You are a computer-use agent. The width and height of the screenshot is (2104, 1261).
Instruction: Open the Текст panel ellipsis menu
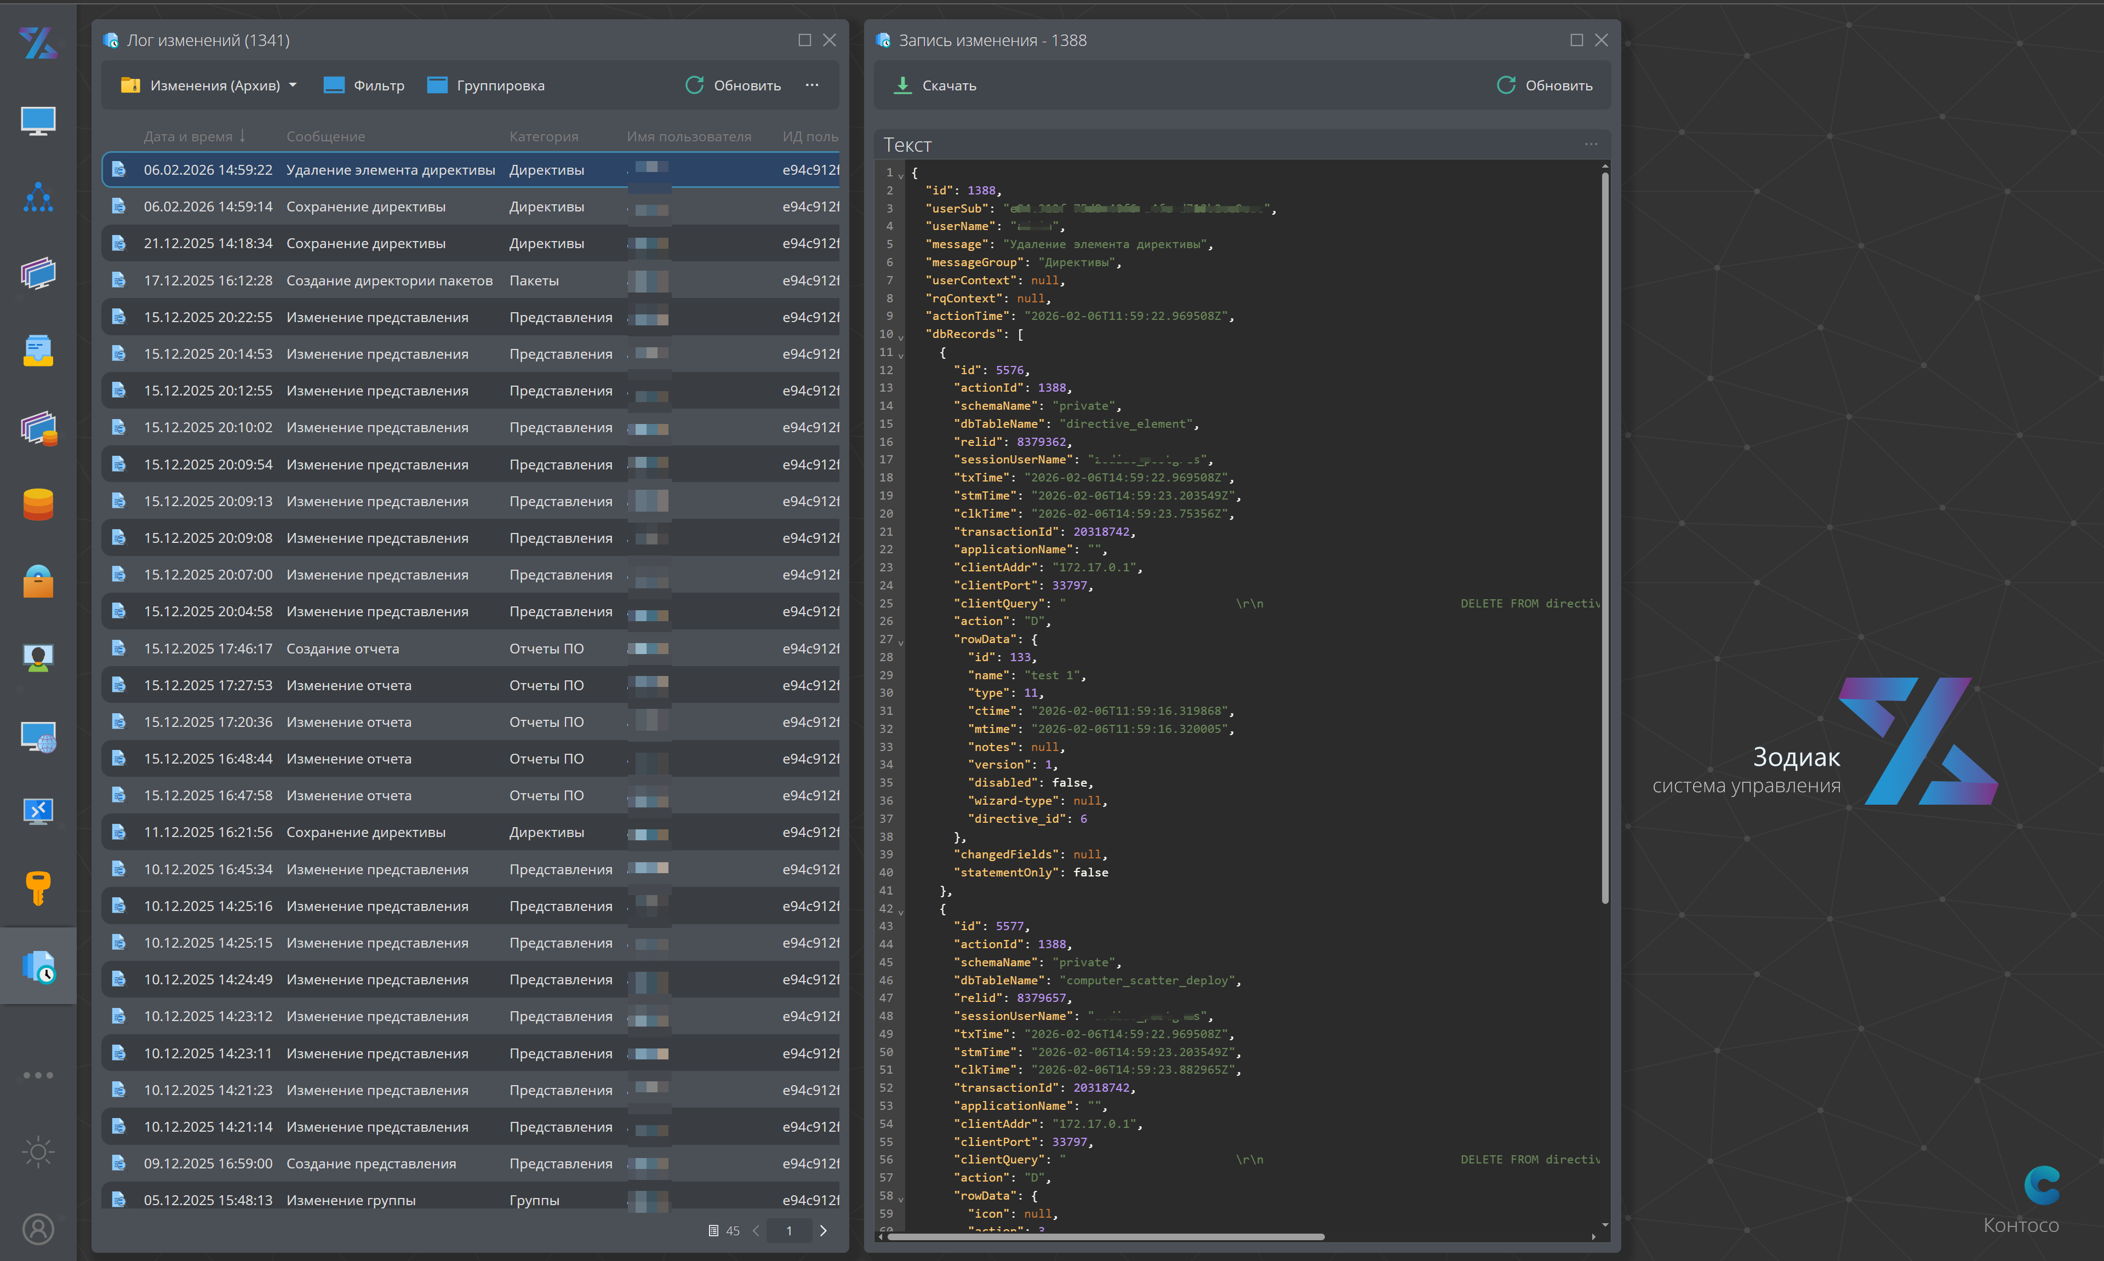(x=1591, y=145)
